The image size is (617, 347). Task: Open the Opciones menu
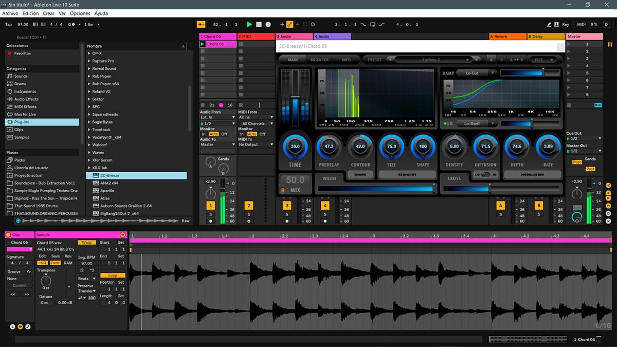(x=80, y=13)
